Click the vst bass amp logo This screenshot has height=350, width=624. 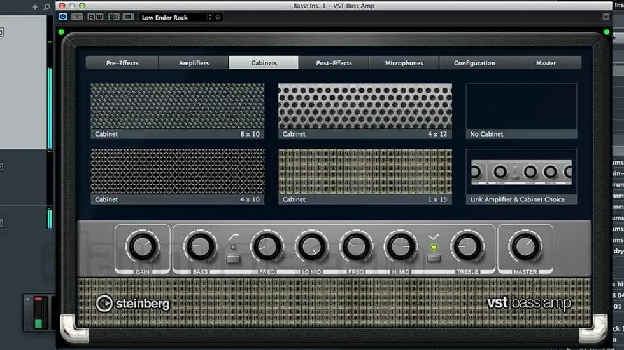(529, 303)
